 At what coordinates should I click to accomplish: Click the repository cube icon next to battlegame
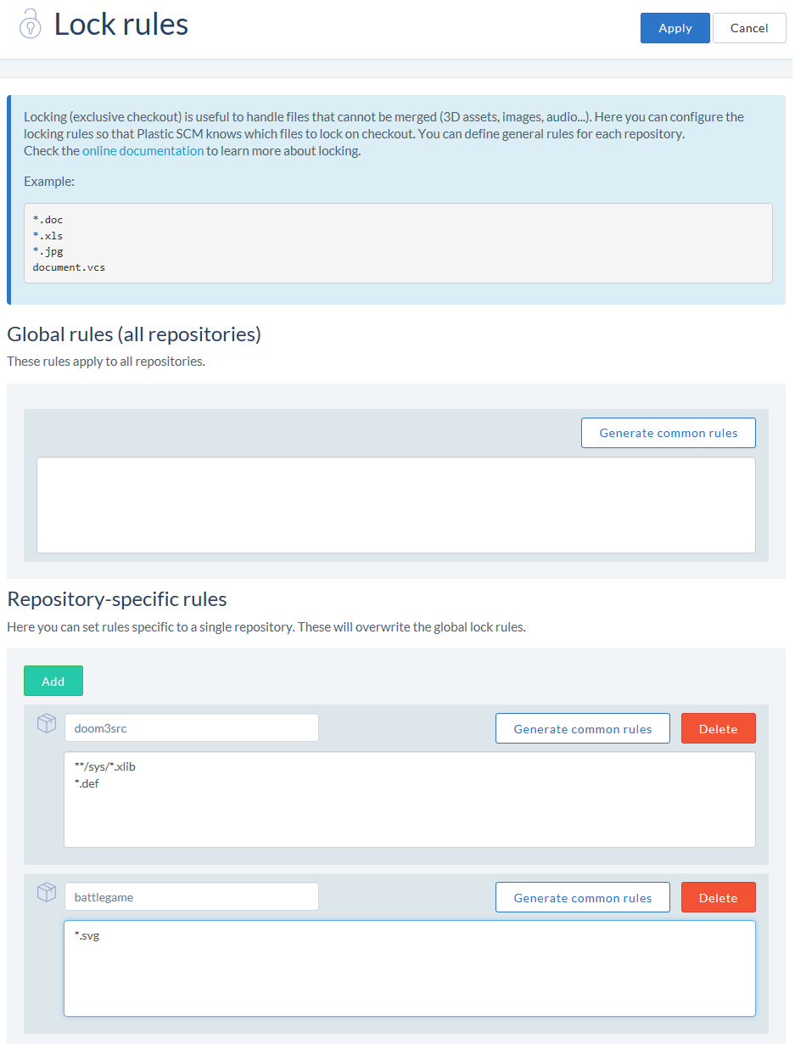click(x=47, y=893)
